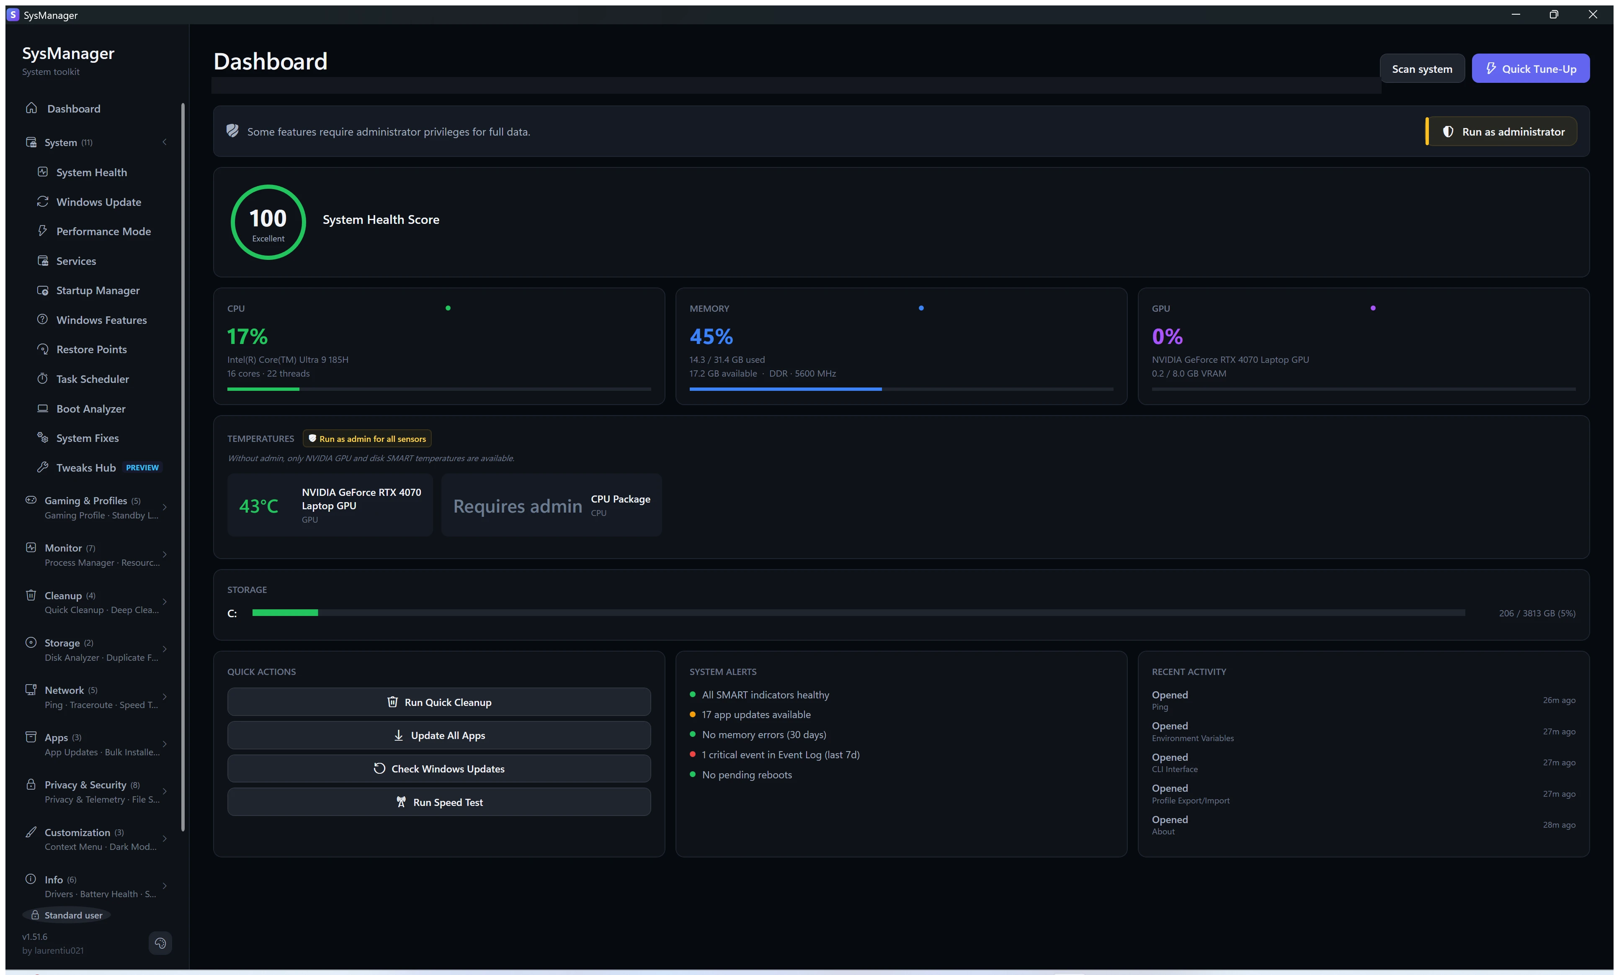Click the Performance Mode lightning icon
This screenshot has height=975, width=1619.
[x=43, y=231]
